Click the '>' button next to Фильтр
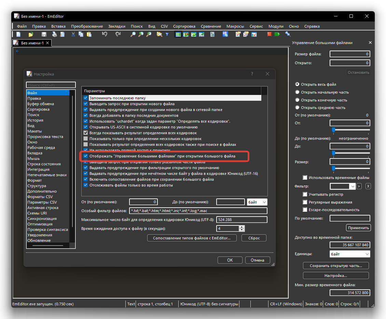 [x=359, y=186]
